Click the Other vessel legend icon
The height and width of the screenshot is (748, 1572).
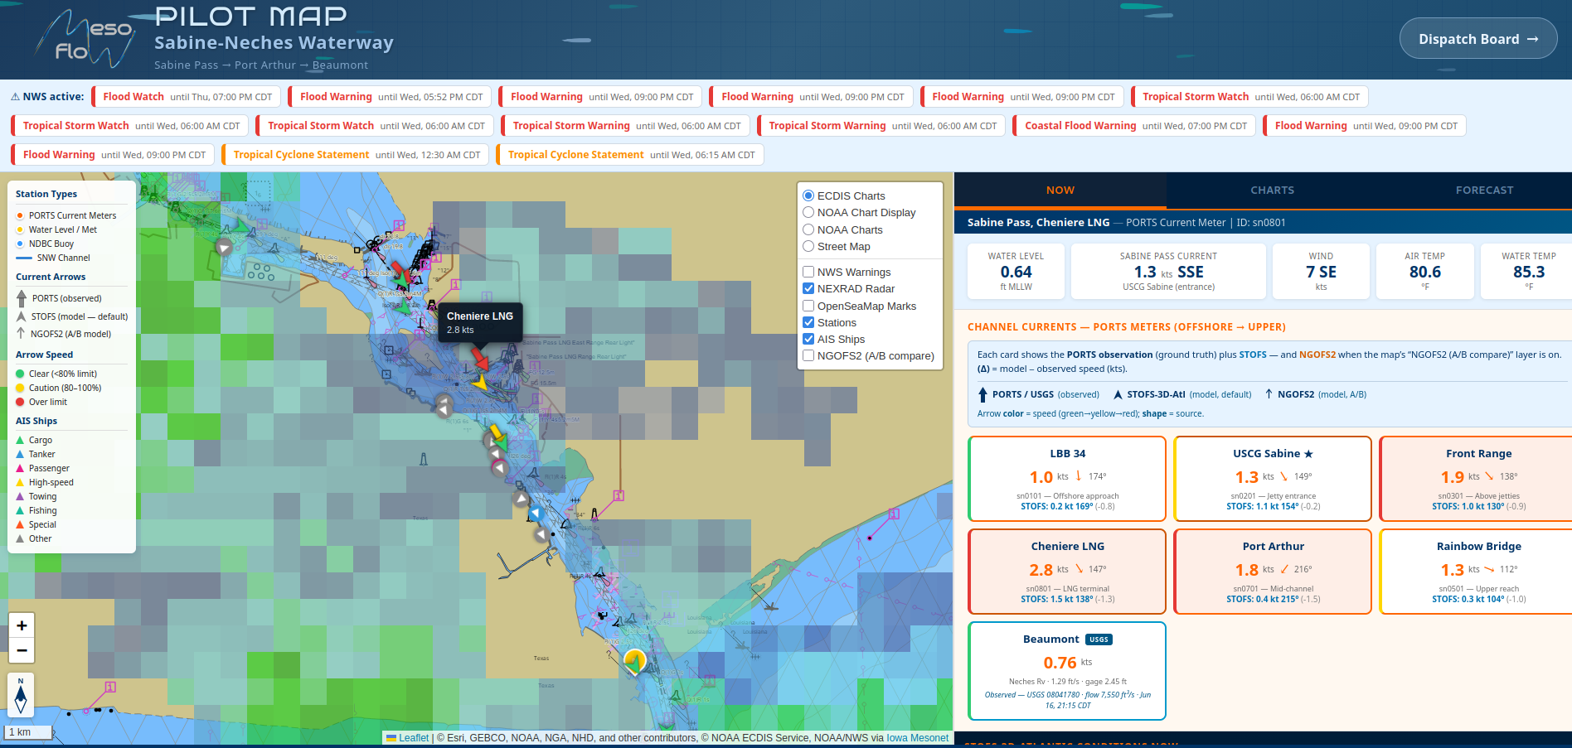20,538
